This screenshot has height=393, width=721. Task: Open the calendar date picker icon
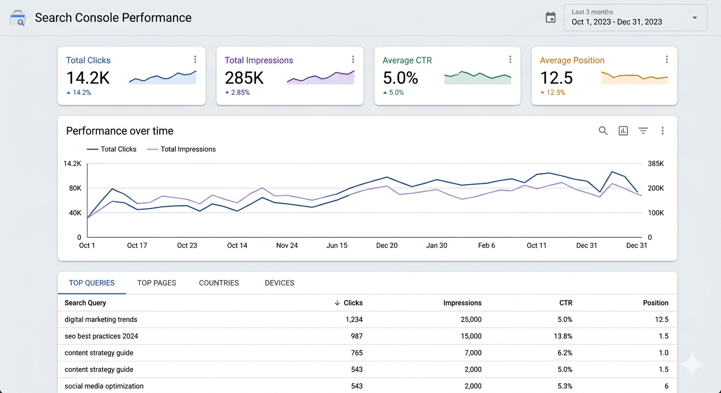550,17
